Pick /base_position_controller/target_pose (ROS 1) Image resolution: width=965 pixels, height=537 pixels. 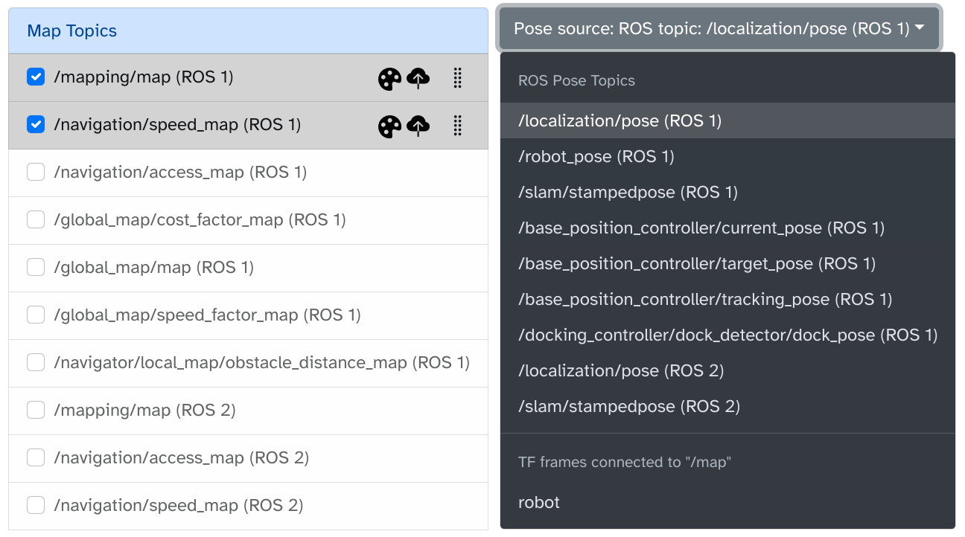tap(696, 264)
